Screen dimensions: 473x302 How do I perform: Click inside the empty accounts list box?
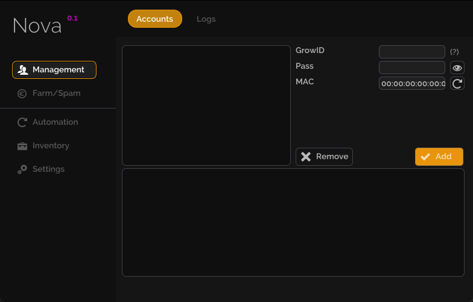[x=206, y=105]
